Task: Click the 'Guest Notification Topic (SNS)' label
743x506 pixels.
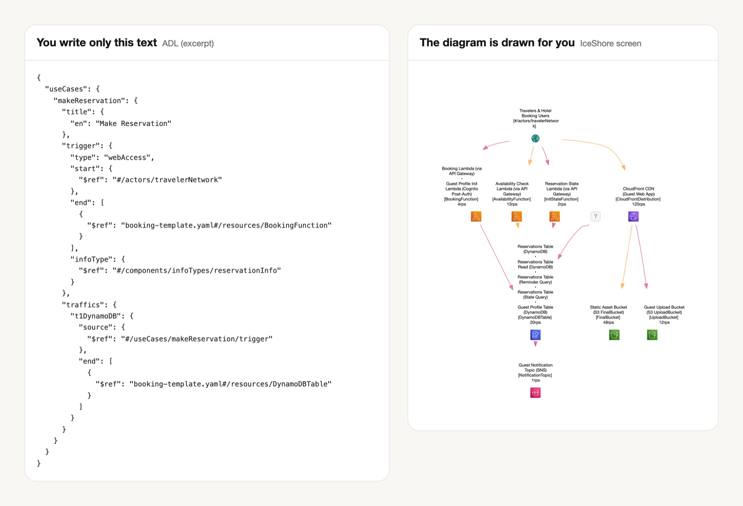Action: tap(535, 368)
